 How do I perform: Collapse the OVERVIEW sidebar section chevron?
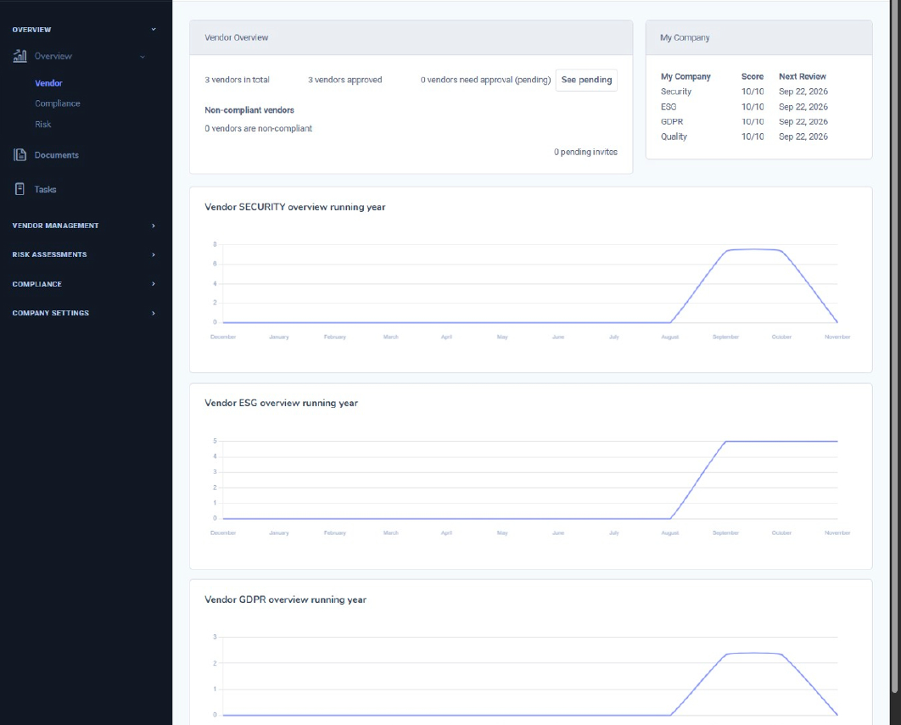click(x=153, y=29)
